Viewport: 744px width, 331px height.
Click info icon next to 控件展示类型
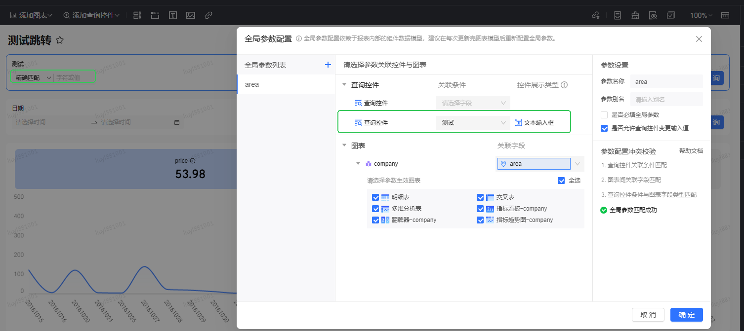564,85
